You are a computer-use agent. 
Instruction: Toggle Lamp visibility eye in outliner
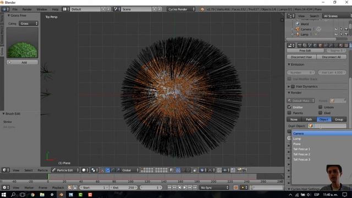point(336,34)
